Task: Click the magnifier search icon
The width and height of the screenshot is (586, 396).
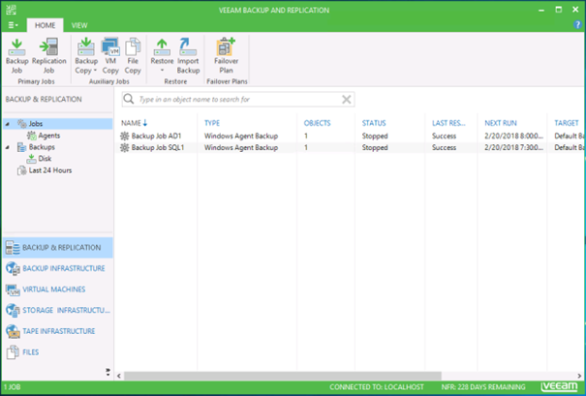Action: pyautogui.click(x=129, y=99)
